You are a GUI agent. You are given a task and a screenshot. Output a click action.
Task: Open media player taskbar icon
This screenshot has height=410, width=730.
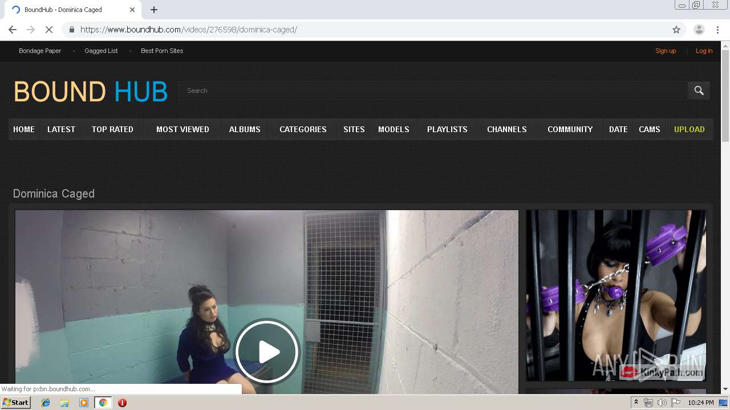[84, 403]
